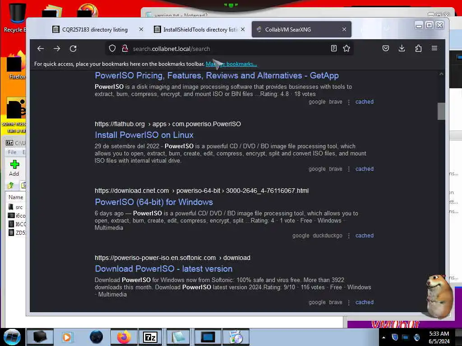The width and height of the screenshot is (462, 346).
Task: Close the CQR257183 directory listing tab
Action: coord(141,29)
